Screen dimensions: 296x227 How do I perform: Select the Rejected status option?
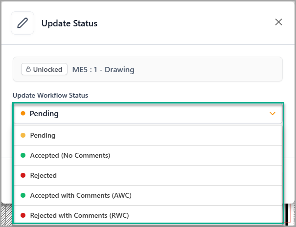(44, 175)
